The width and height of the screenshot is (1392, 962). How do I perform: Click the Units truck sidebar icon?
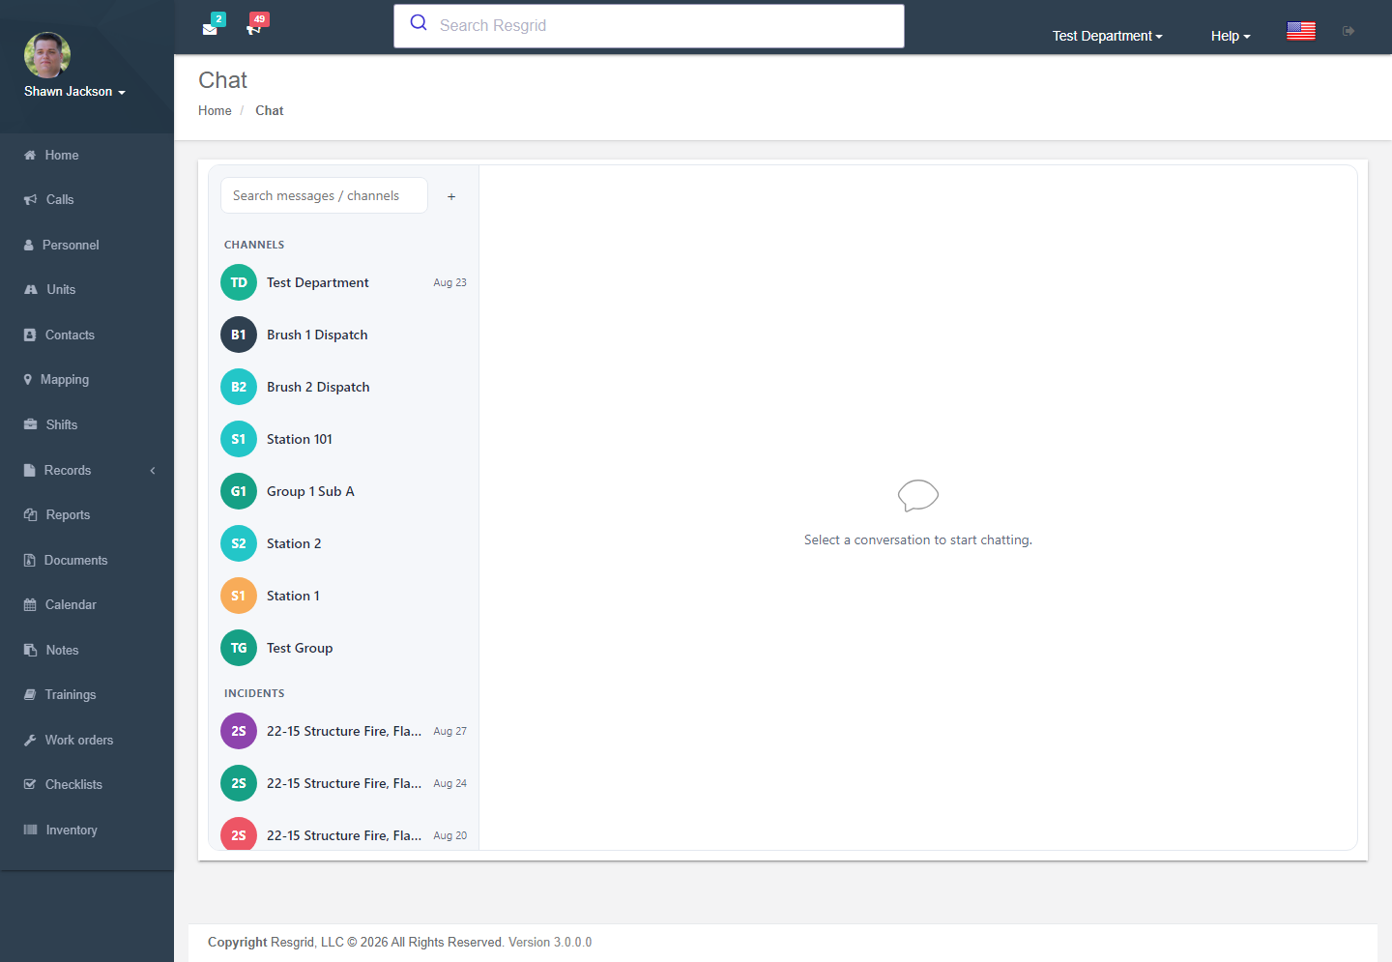[x=31, y=290]
